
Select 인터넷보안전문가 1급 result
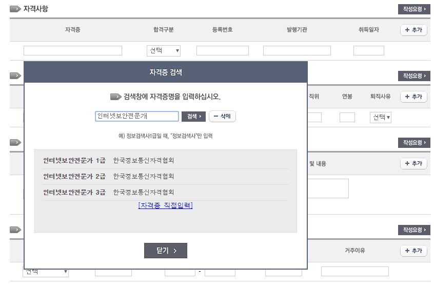pos(74,161)
